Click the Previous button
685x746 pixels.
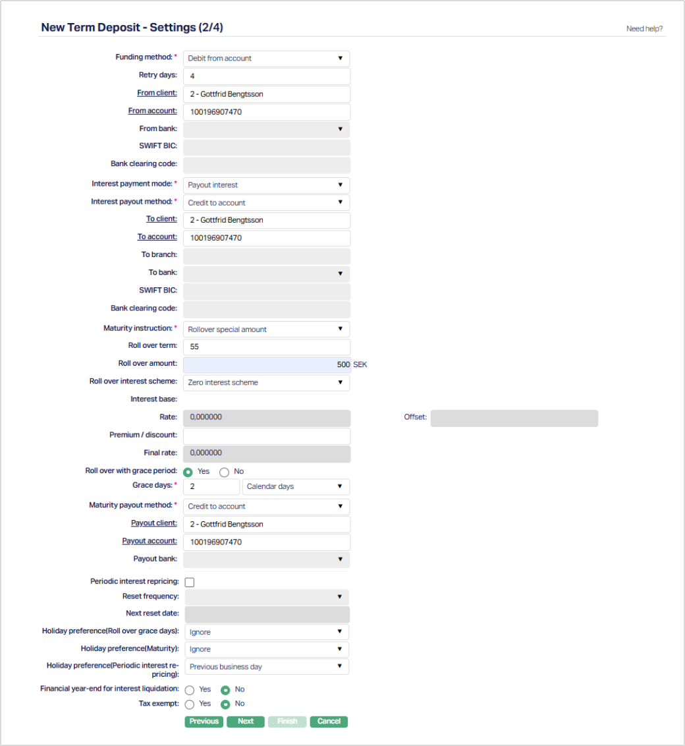point(204,722)
